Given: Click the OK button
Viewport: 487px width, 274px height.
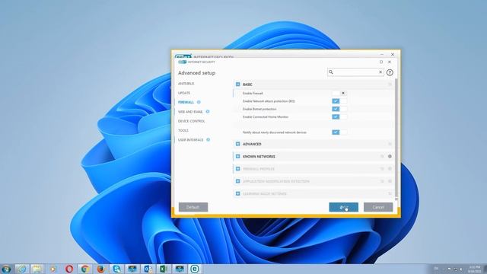Looking at the screenshot, I should [x=343, y=207].
